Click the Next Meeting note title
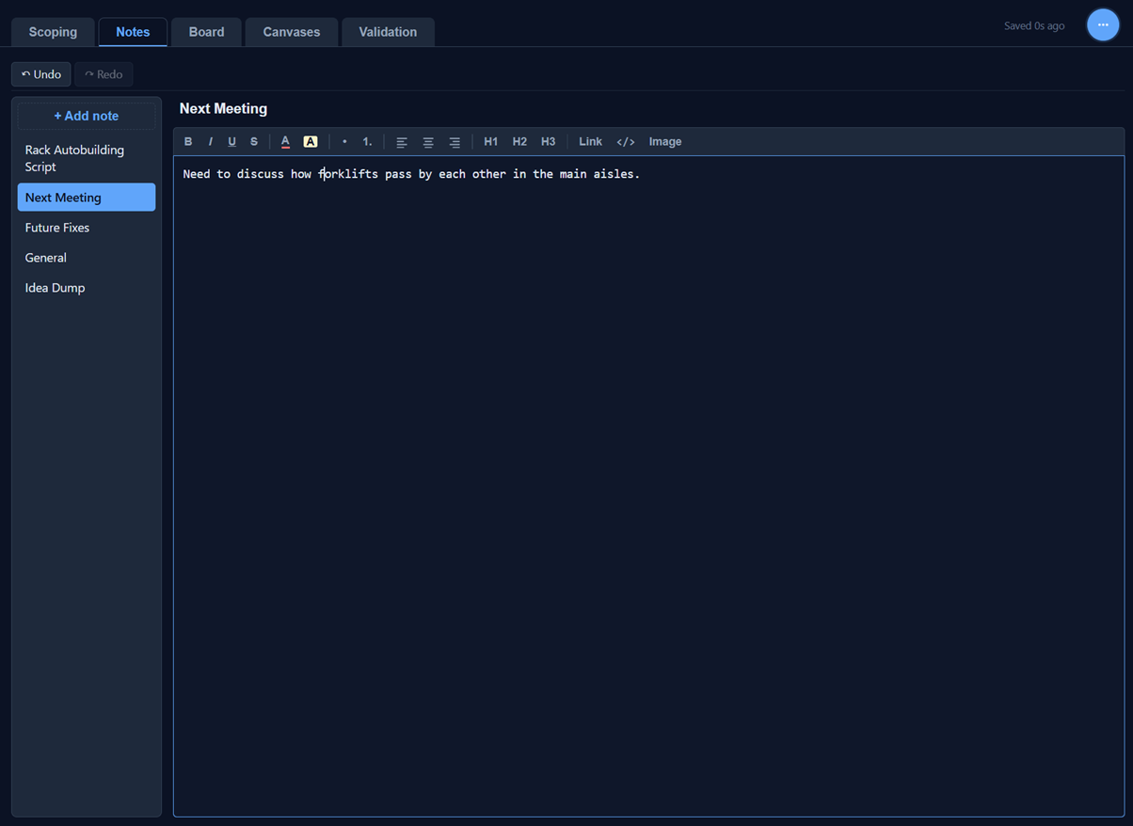The image size is (1133, 826). 223,109
